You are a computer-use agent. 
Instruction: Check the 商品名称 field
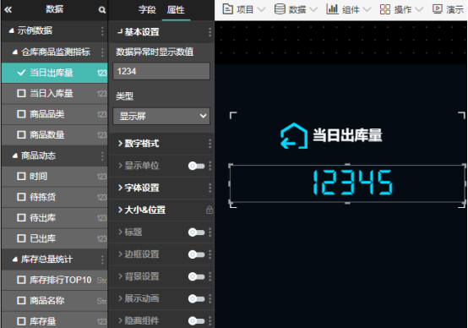click(21, 300)
